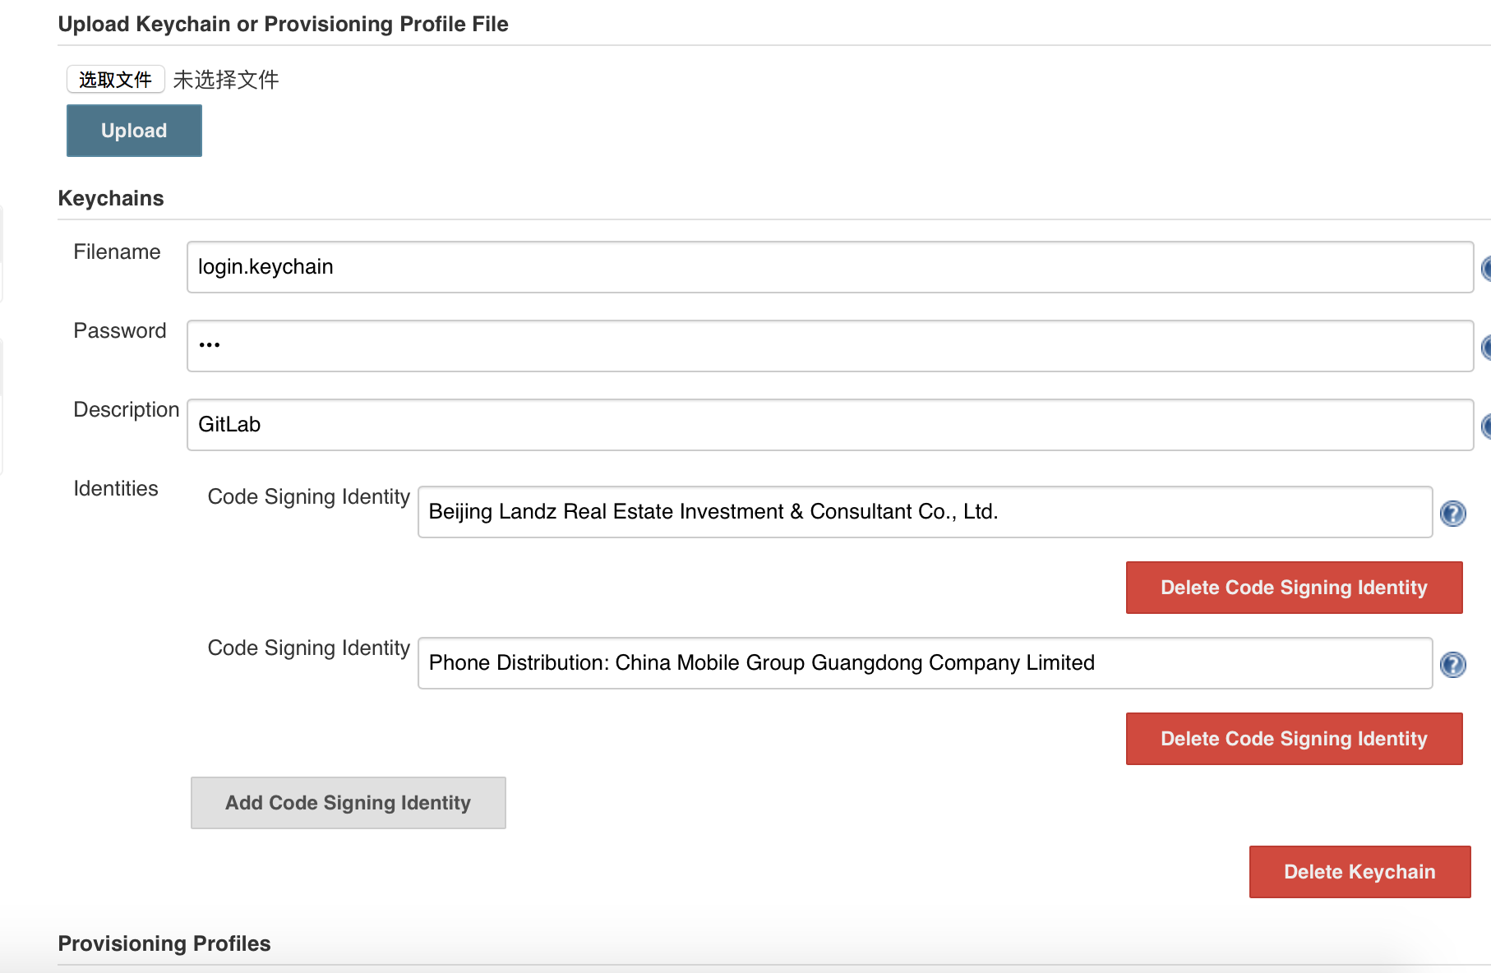
Task: Open help icon beside Password field
Action: (1486, 348)
